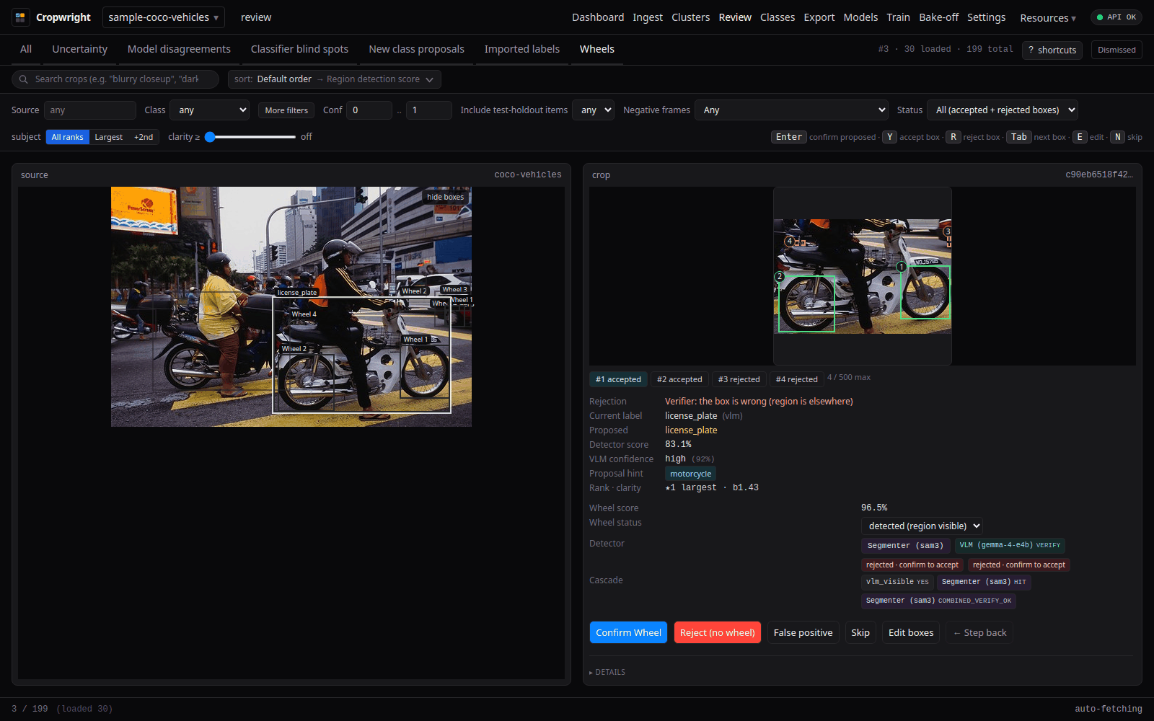
Task: Open Classifier blind spots tab
Action: pyautogui.click(x=299, y=49)
